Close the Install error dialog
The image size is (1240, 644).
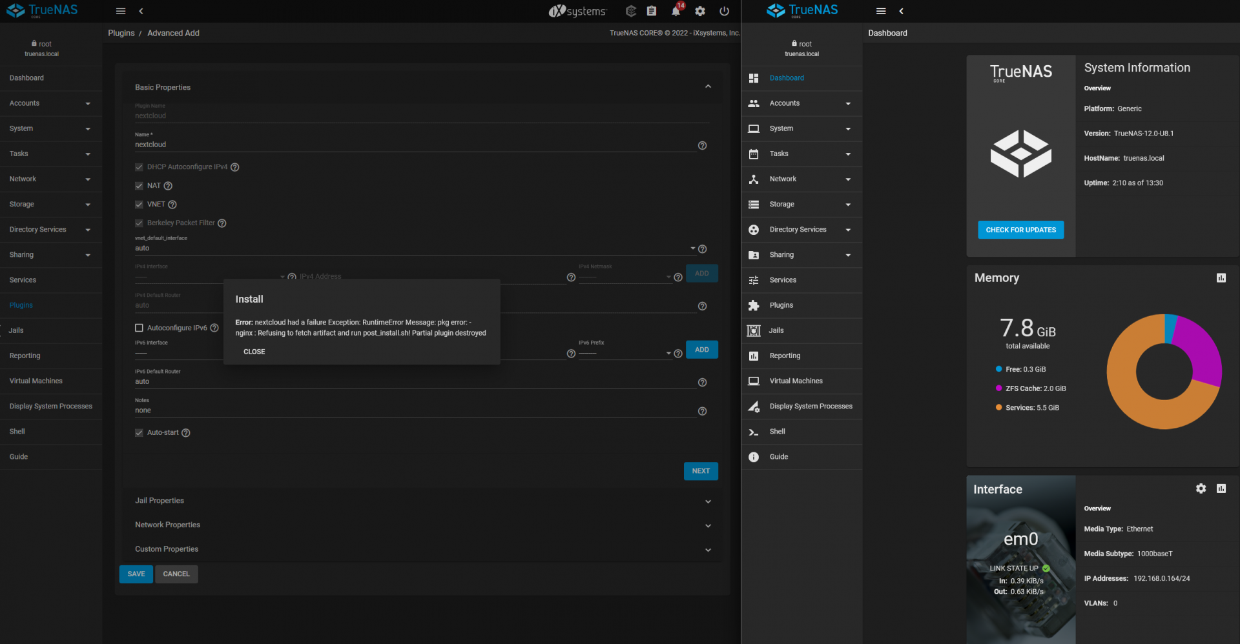254,352
